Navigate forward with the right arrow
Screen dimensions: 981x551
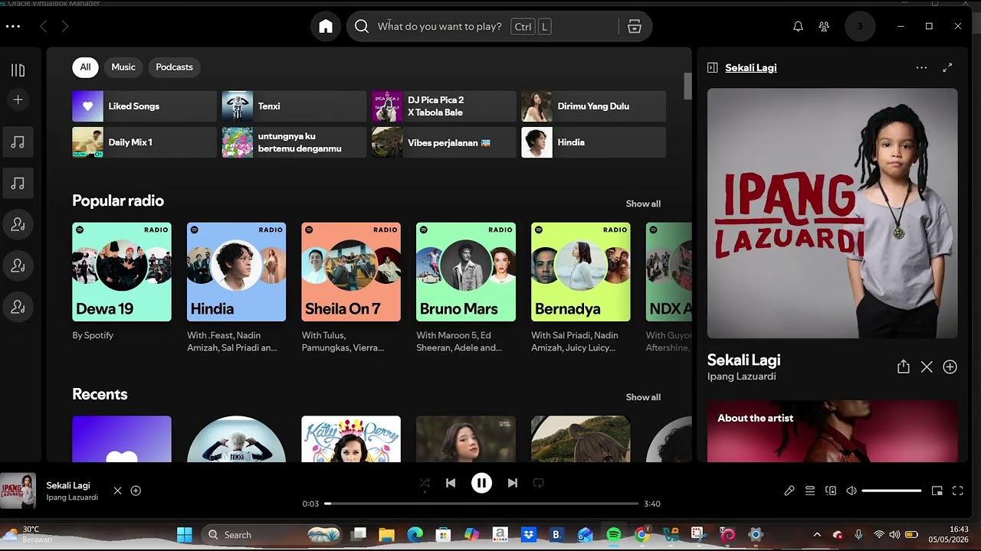point(65,27)
